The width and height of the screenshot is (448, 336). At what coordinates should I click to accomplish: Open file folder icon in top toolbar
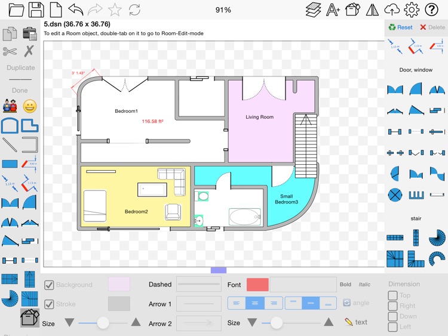[16, 10]
